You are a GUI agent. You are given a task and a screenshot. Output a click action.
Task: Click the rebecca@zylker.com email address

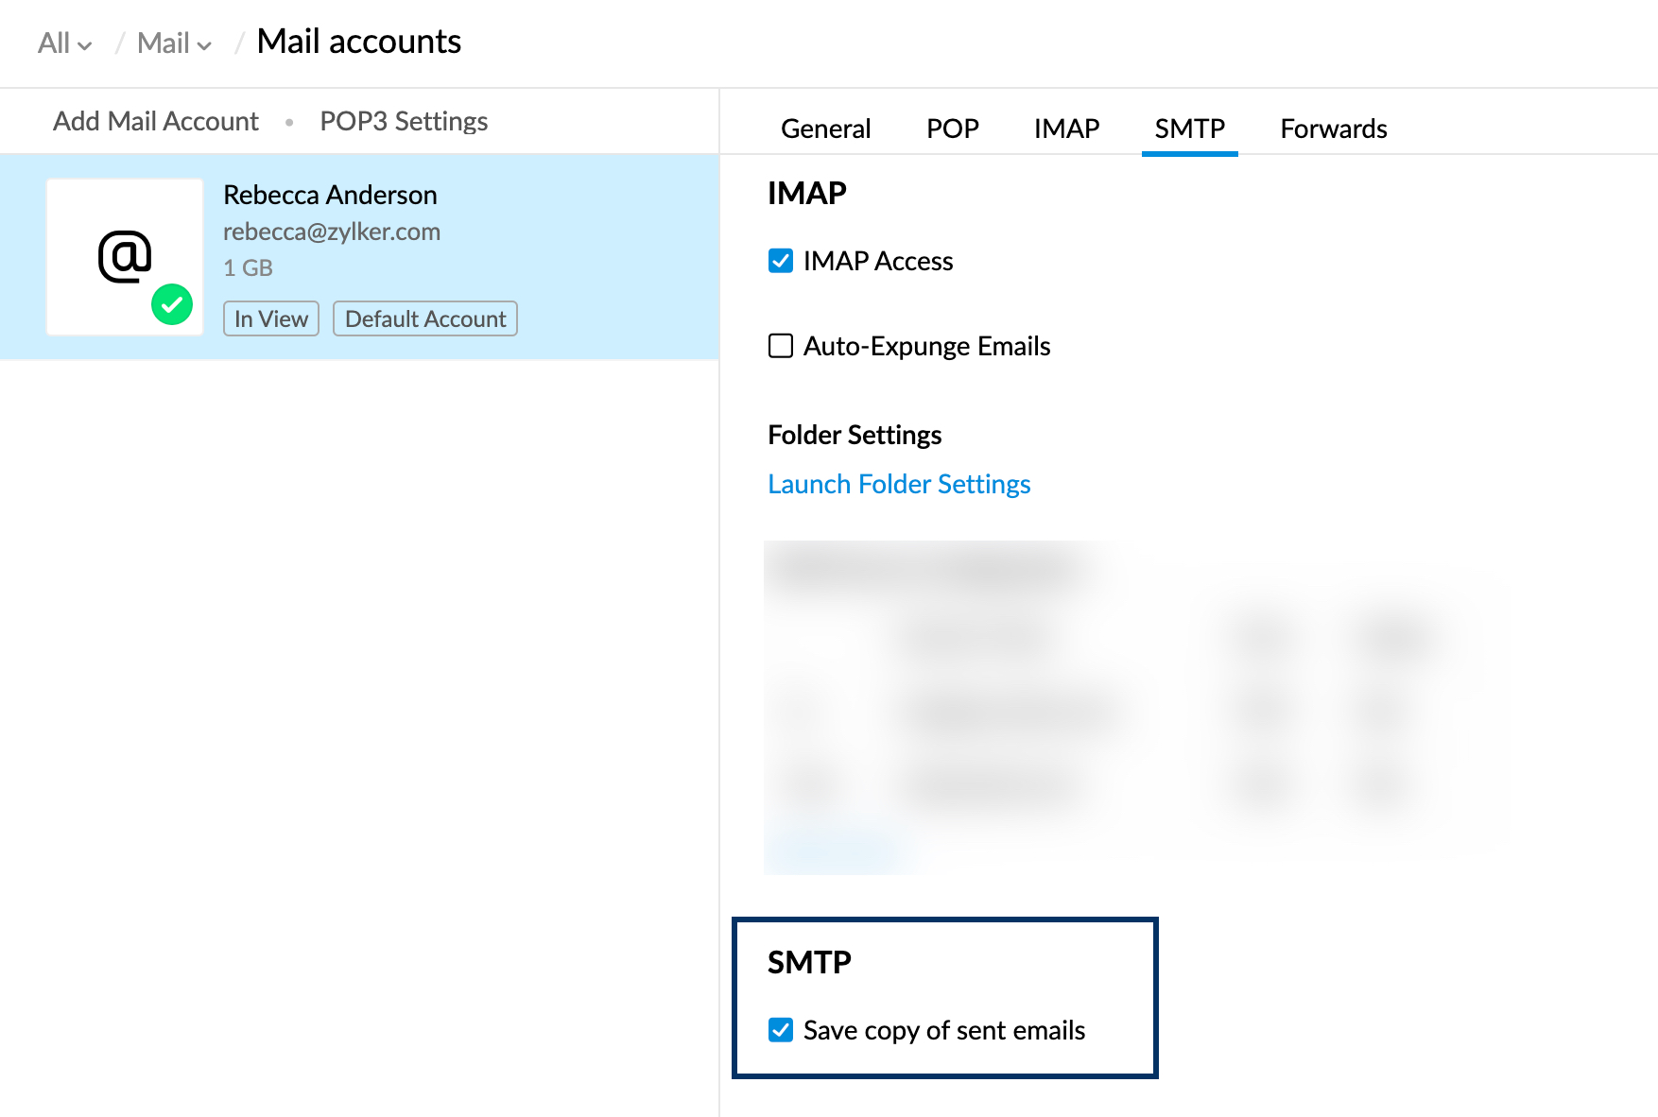coord(332,232)
